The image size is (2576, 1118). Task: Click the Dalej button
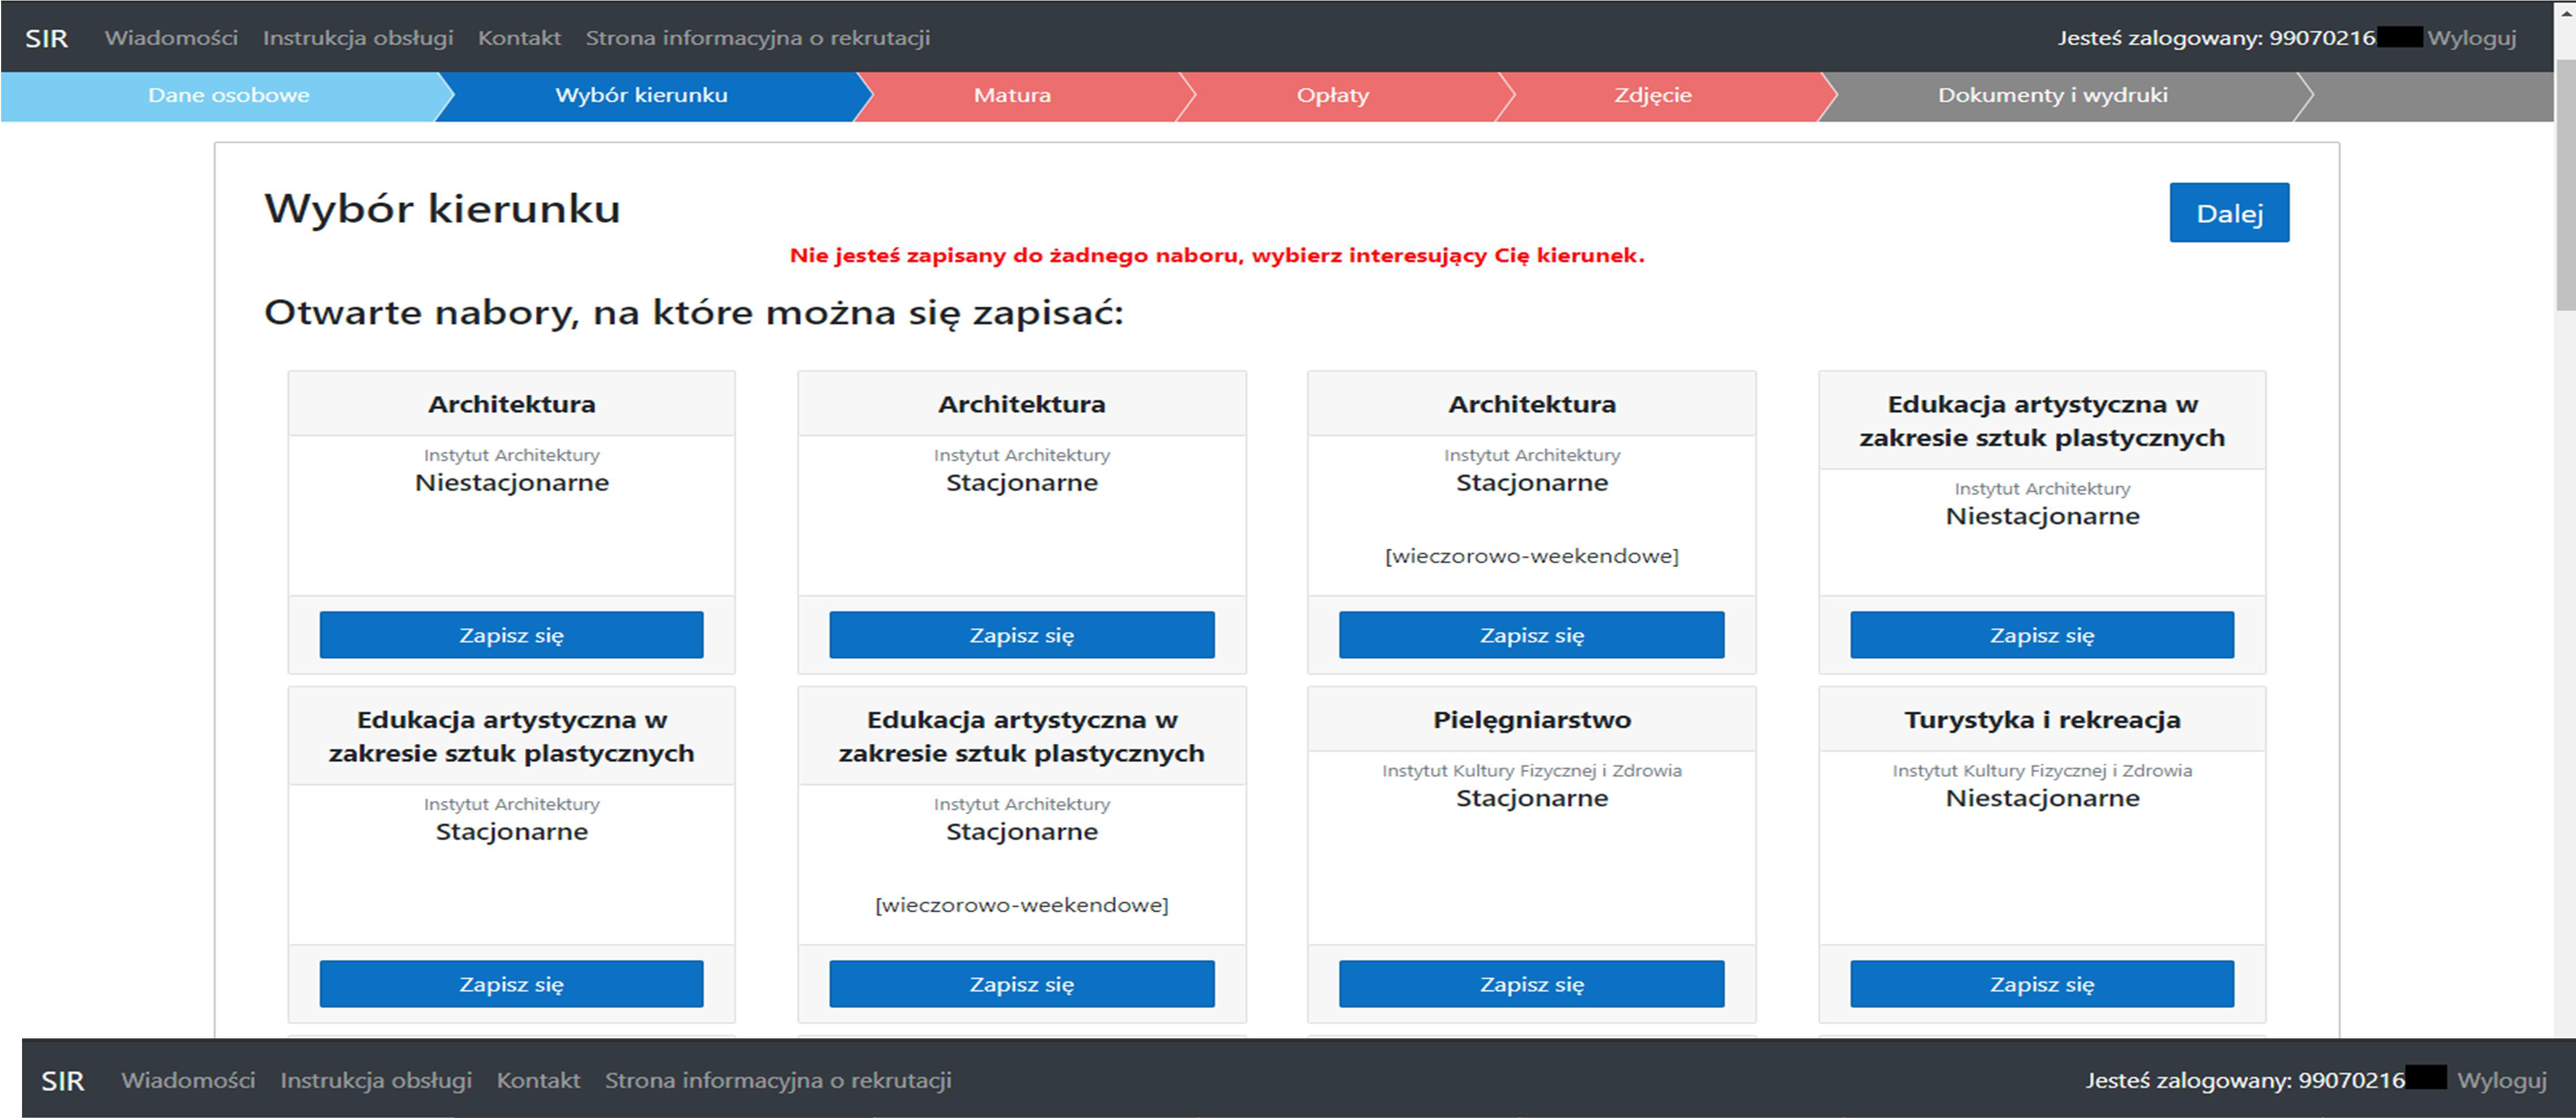click(x=2229, y=213)
